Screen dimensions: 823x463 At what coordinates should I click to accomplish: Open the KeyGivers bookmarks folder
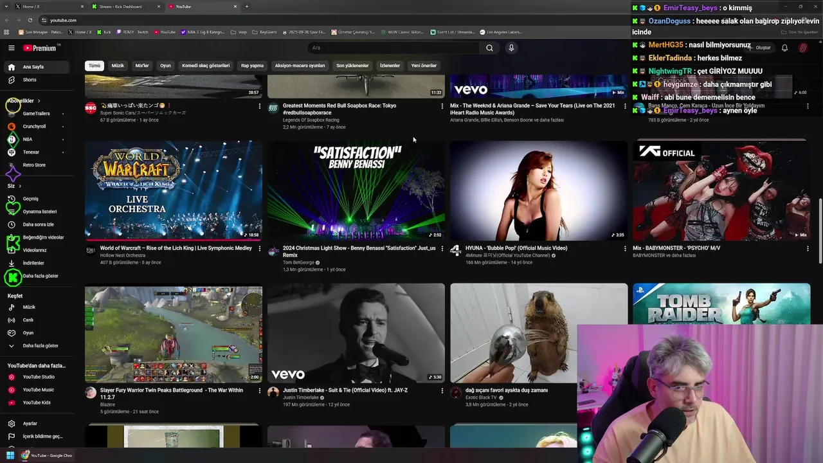tap(265, 32)
